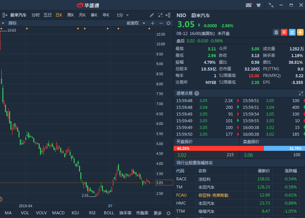This screenshot has height=218, width=305.
Task: Enable the KDJ indicator
Action: [75, 213]
